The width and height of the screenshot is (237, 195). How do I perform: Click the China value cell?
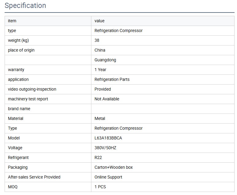click(100, 50)
